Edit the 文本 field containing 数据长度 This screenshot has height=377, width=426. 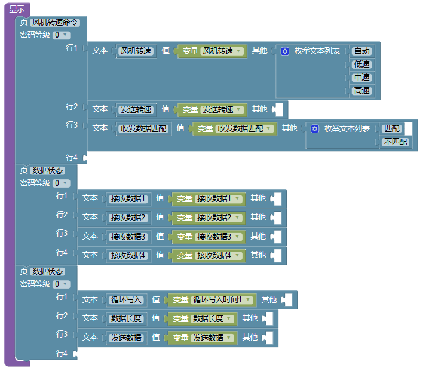[126, 318]
